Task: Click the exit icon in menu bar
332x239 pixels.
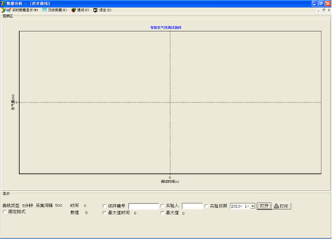Action: coord(96,10)
